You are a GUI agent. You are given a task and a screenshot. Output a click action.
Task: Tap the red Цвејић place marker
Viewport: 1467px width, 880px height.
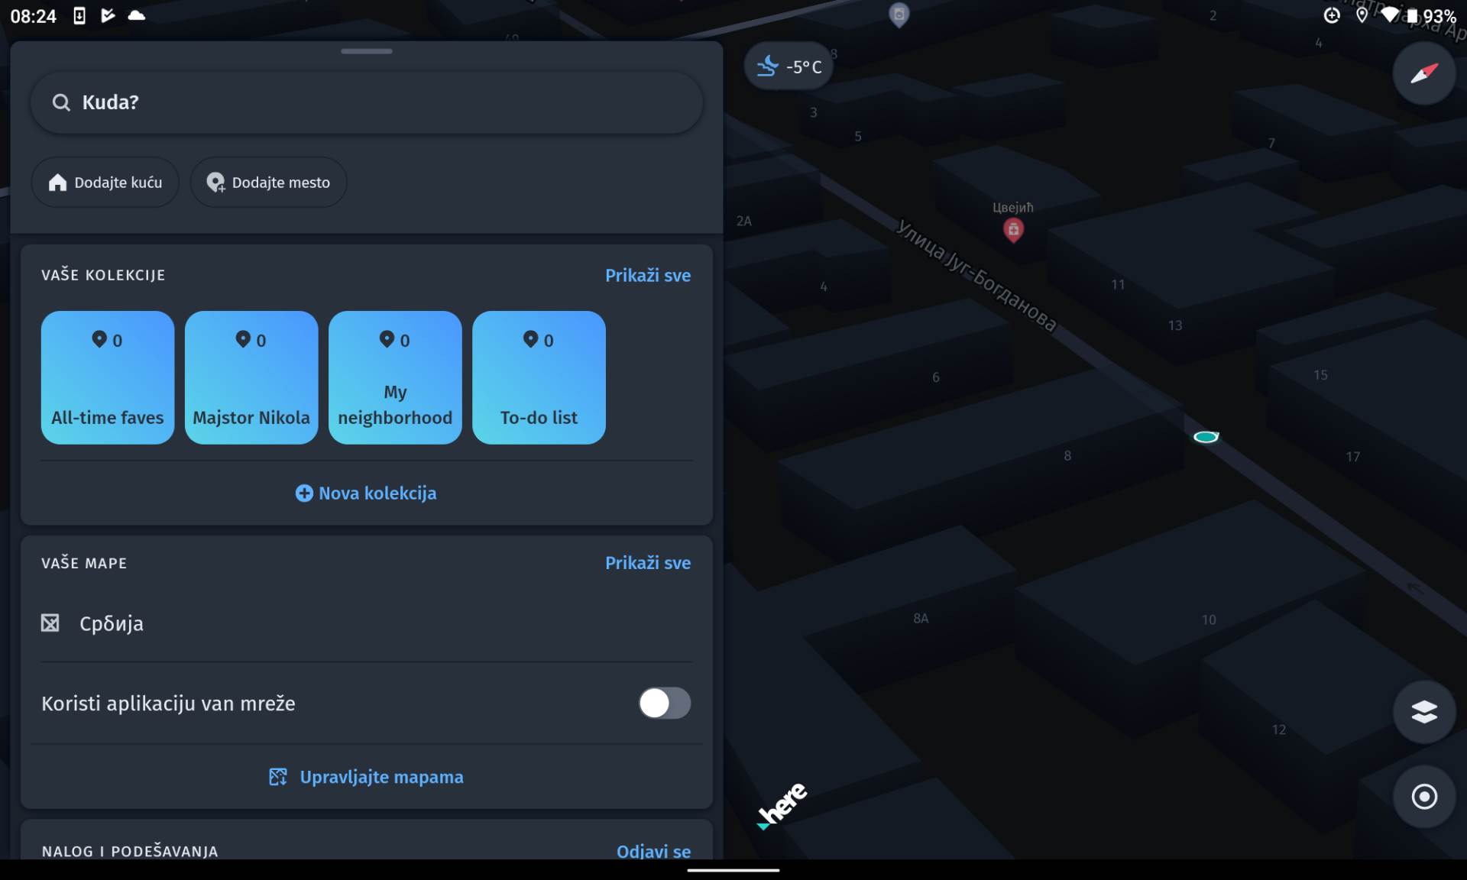1013,229
